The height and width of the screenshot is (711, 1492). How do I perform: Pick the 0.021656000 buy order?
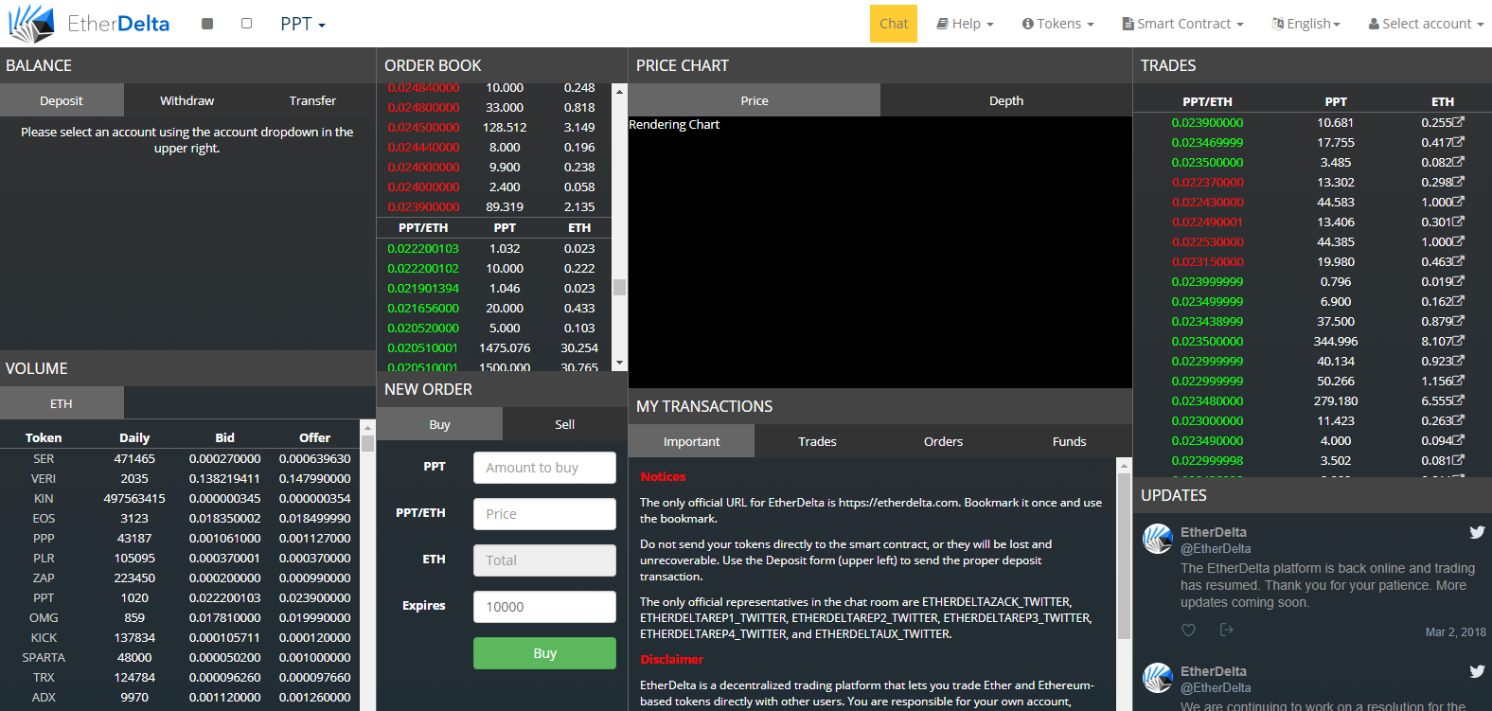[494, 308]
